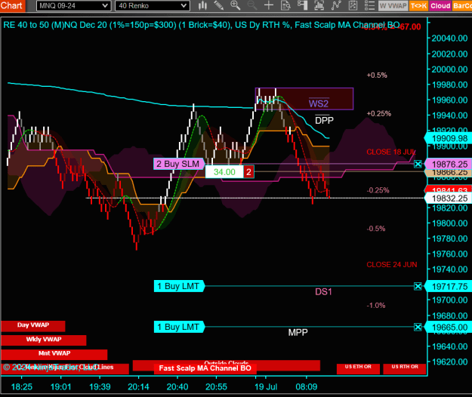Click the CLOSE 18 JUL label
The height and width of the screenshot is (397, 472).
point(391,152)
